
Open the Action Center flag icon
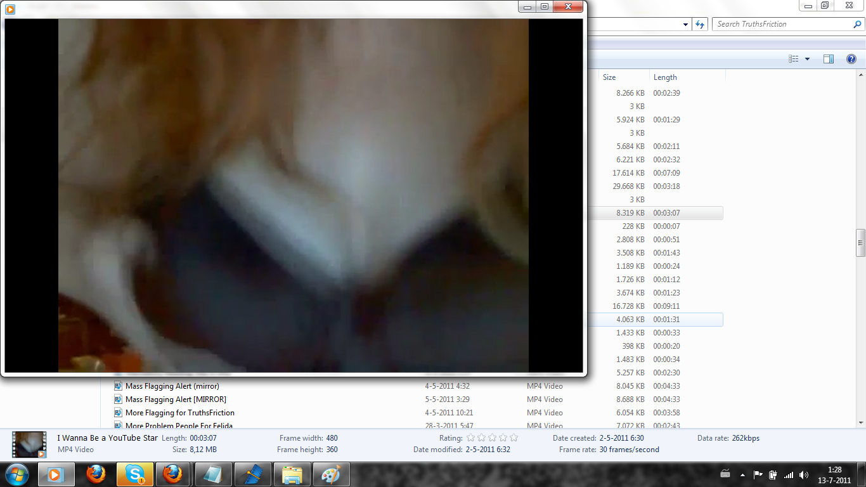[x=758, y=474]
